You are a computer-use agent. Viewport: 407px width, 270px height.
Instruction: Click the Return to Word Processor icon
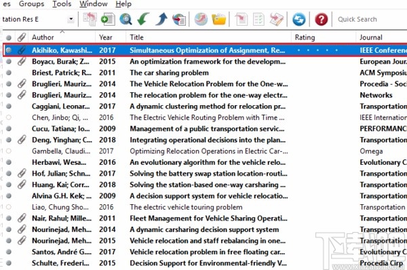(276, 20)
